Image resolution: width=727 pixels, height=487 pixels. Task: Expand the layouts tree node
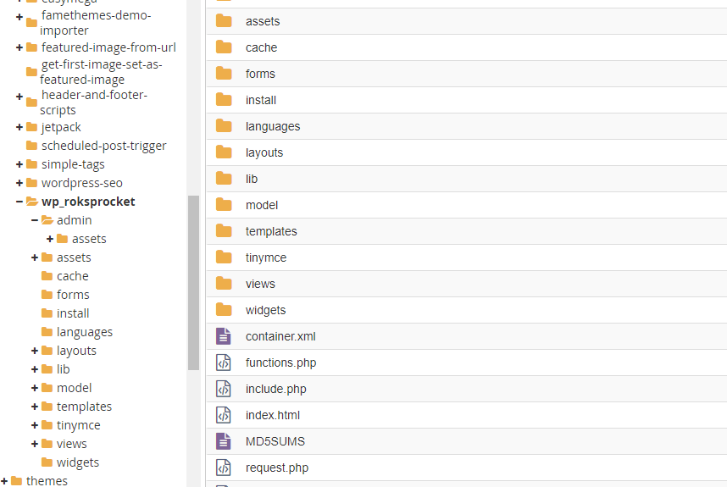pos(34,351)
